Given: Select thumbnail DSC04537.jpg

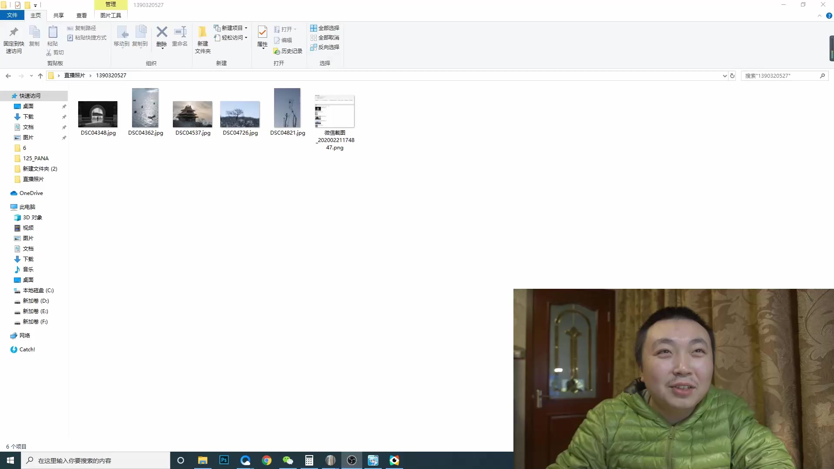Looking at the screenshot, I should coord(193,114).
